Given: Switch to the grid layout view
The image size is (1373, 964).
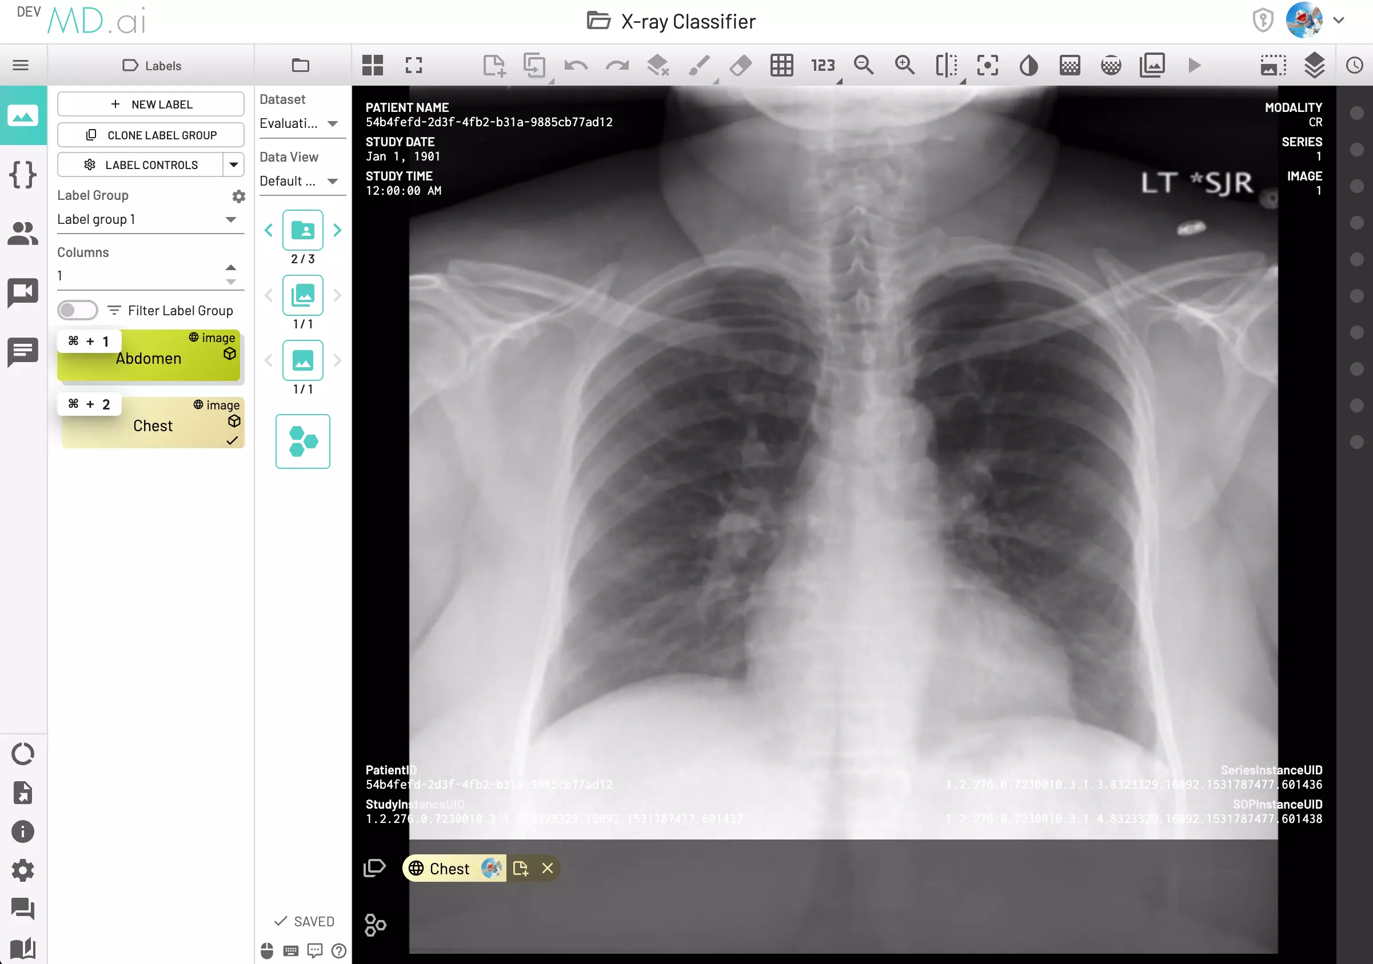Looking at the screenshot, I should [373, 66].
